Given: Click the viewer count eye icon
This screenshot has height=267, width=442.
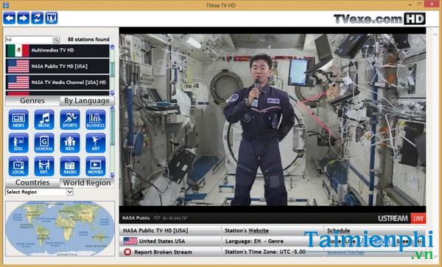Looking at the screenshot, I should [157, 218].
